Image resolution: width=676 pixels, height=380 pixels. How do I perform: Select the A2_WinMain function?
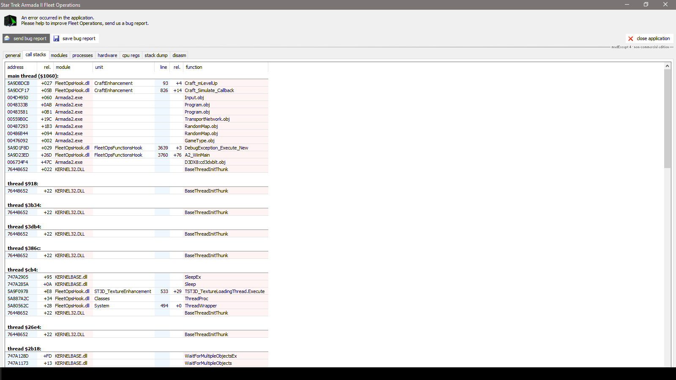point(197,155)
